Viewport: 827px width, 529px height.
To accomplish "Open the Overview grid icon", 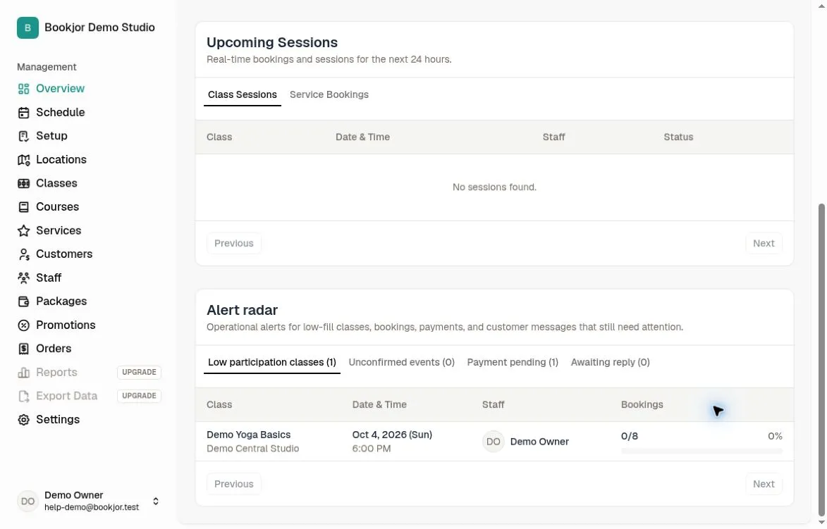I will pos(23,89).
